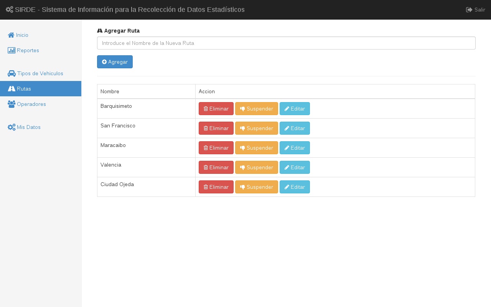Click the gears icon beside Mis Datos
The image size is (491, 307).
click(12, 127)
